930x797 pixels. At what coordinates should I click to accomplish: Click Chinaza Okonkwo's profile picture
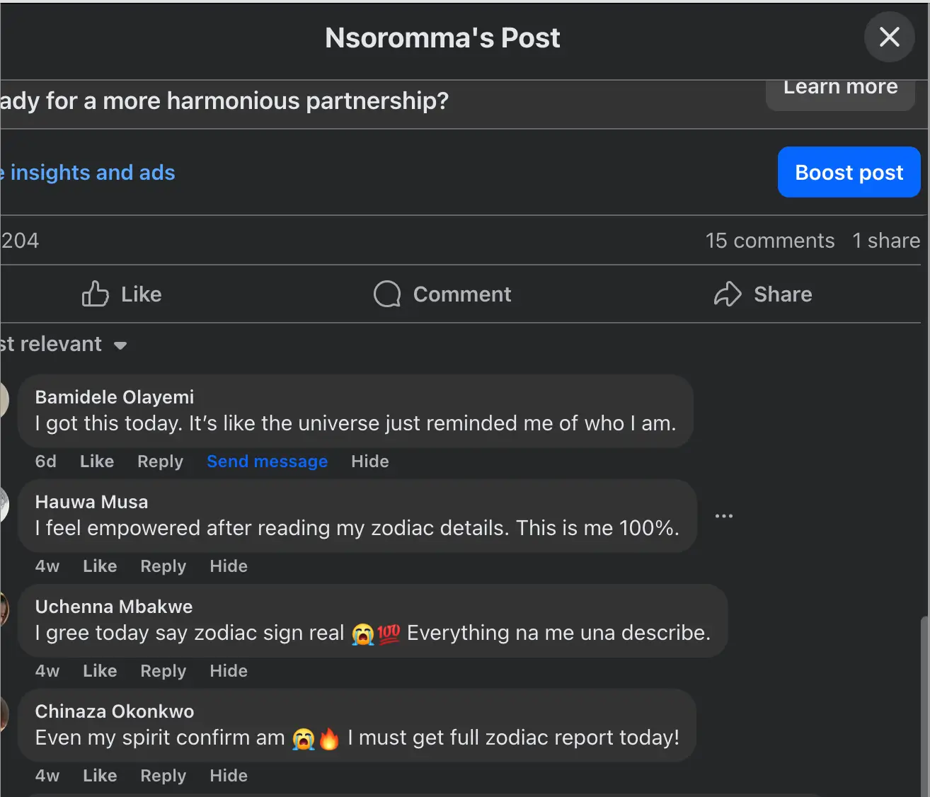click(4, 715)
